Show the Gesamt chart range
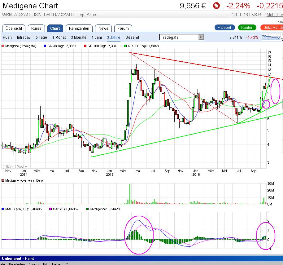Viewport: 283px width, 265px height. [132, 38]
